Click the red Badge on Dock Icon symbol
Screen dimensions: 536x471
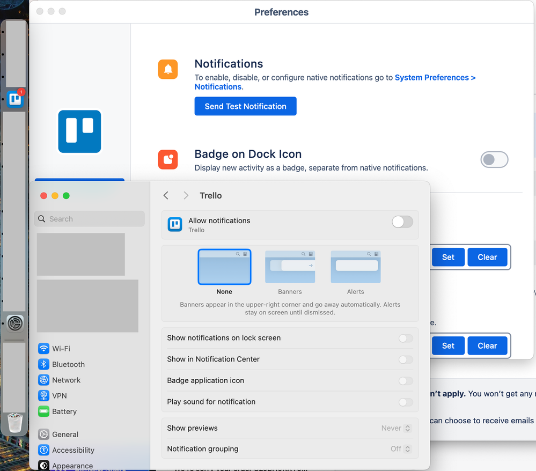(x=168, y=160)
